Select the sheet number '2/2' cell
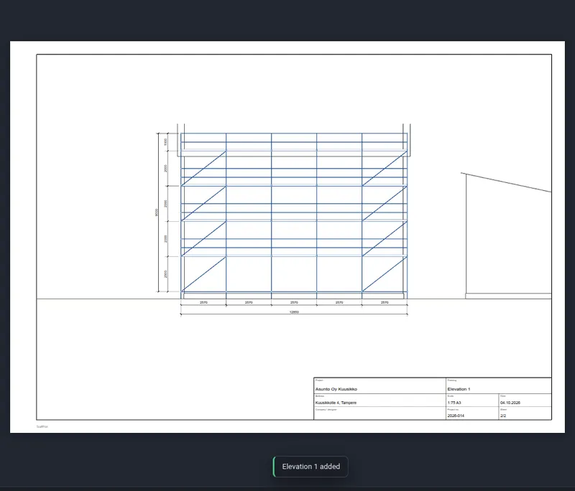 click(x=525, y=413)
